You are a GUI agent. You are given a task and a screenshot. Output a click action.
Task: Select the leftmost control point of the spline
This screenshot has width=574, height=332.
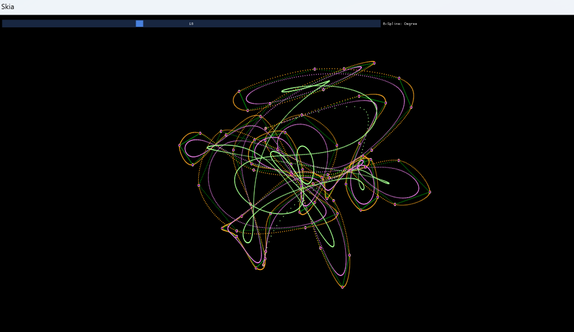(179, 145)
